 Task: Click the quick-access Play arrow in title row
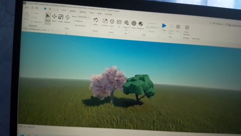pos(45,9)
